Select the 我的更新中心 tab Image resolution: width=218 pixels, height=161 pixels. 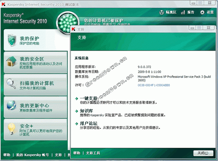pos(36,107)
